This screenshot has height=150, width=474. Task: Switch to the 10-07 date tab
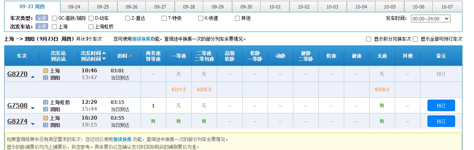447,7
